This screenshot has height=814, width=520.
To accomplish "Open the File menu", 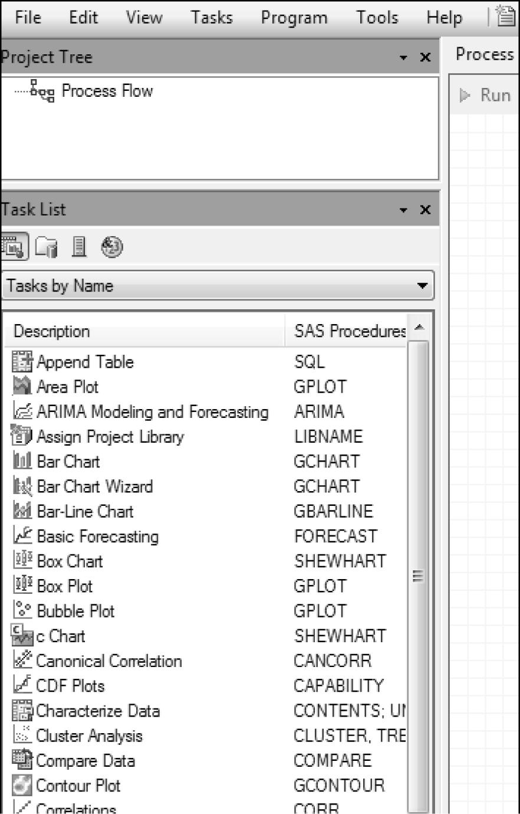I will point(28,18).
